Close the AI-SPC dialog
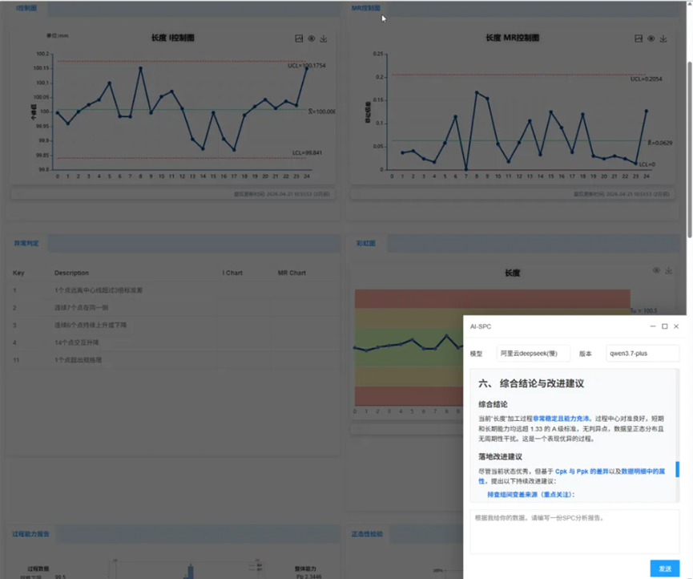 click(676, 326)
